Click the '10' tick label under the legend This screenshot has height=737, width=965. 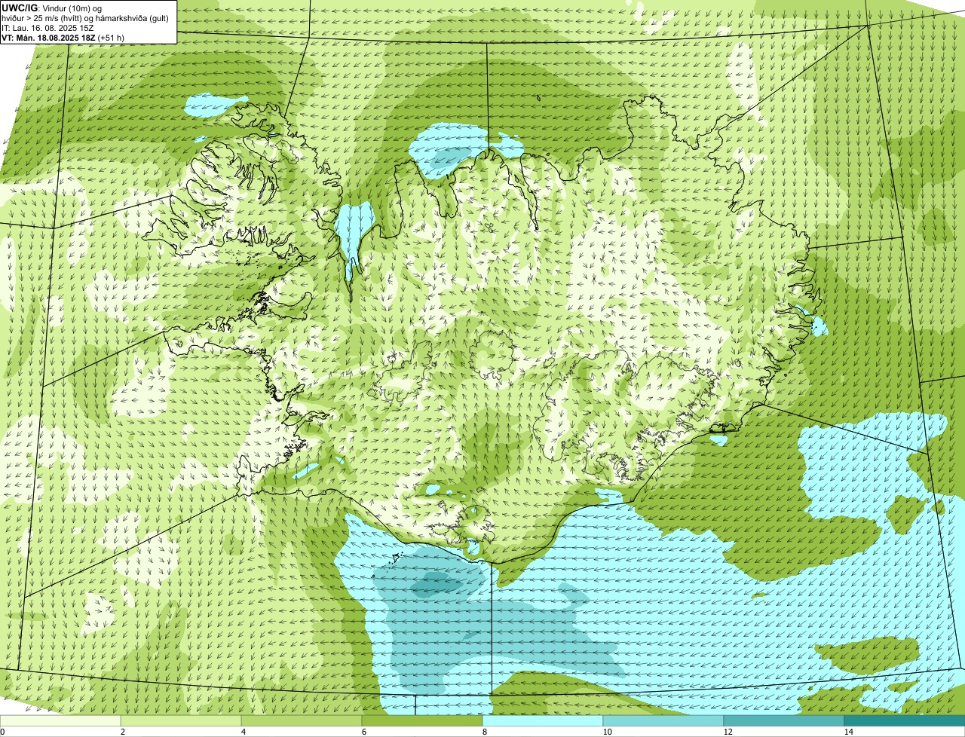[x=607, y=732]
